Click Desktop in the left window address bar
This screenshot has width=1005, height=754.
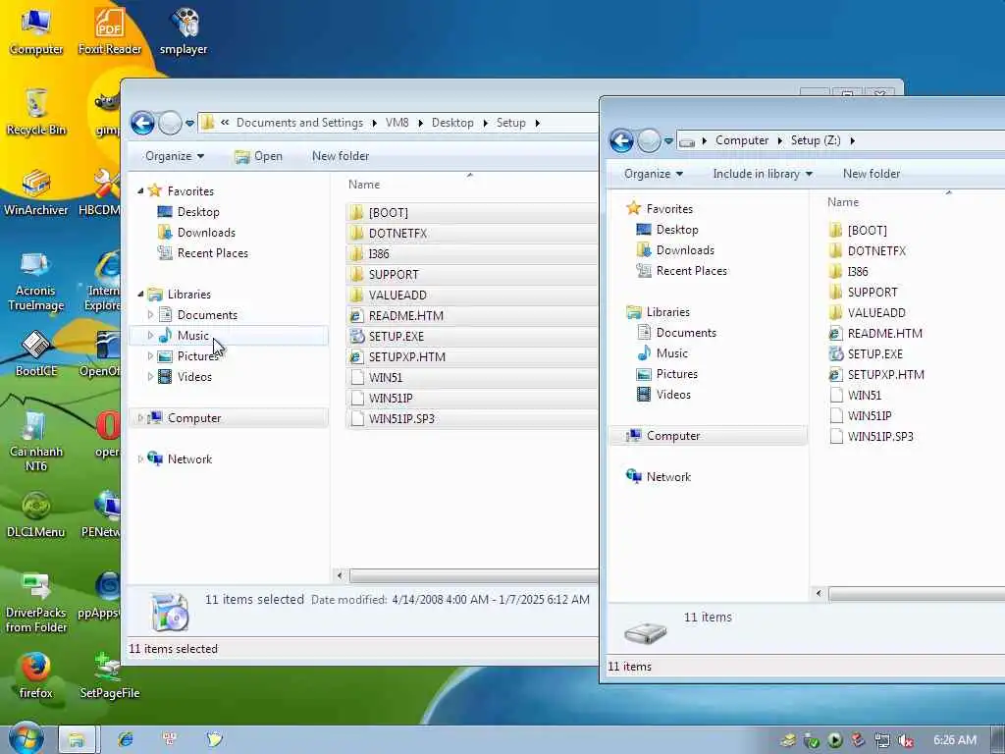(452, 123)
